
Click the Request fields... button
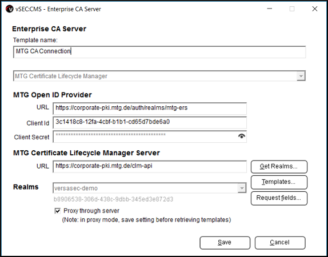point(279,198)
